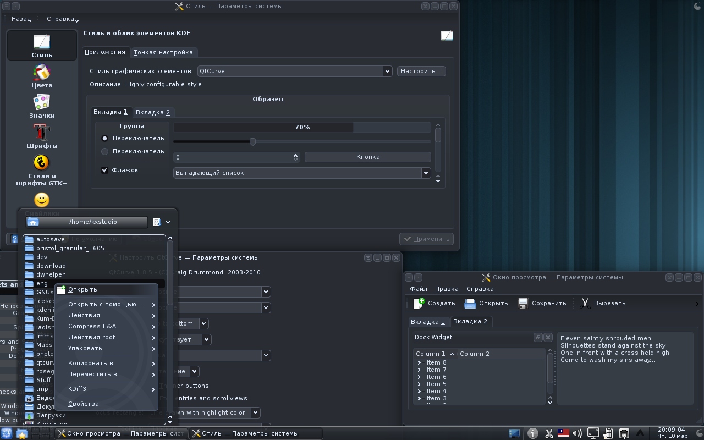Click the network connection tray icon
Image resolution: width=704 pixels, height=440 pixels.
pyautogui.click(x=624, y=433)
